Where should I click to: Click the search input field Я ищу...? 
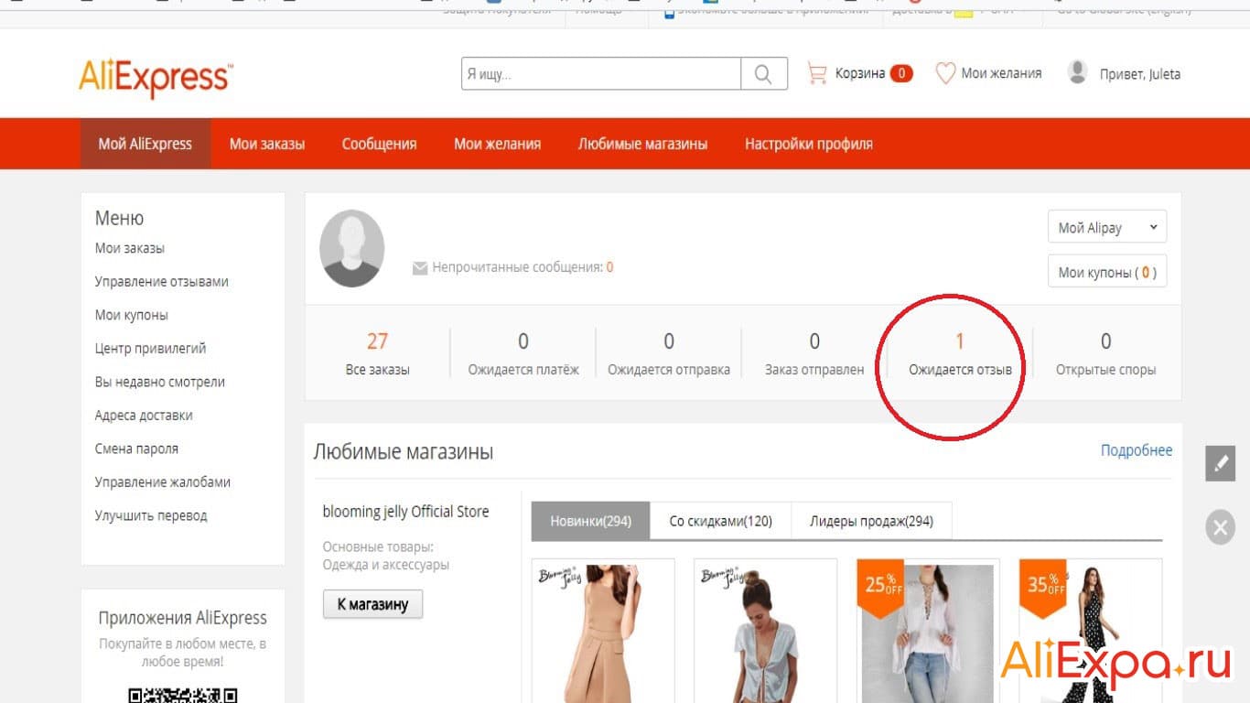pyautogui.click(x=595, y=73)
